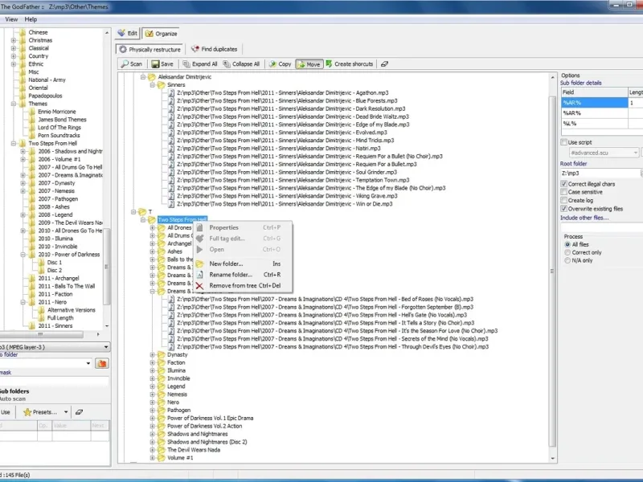Expand the Dynasty folder in the tree
This screenshot has width=643, height=482.
pyautogui.click(x=152, y=354)
